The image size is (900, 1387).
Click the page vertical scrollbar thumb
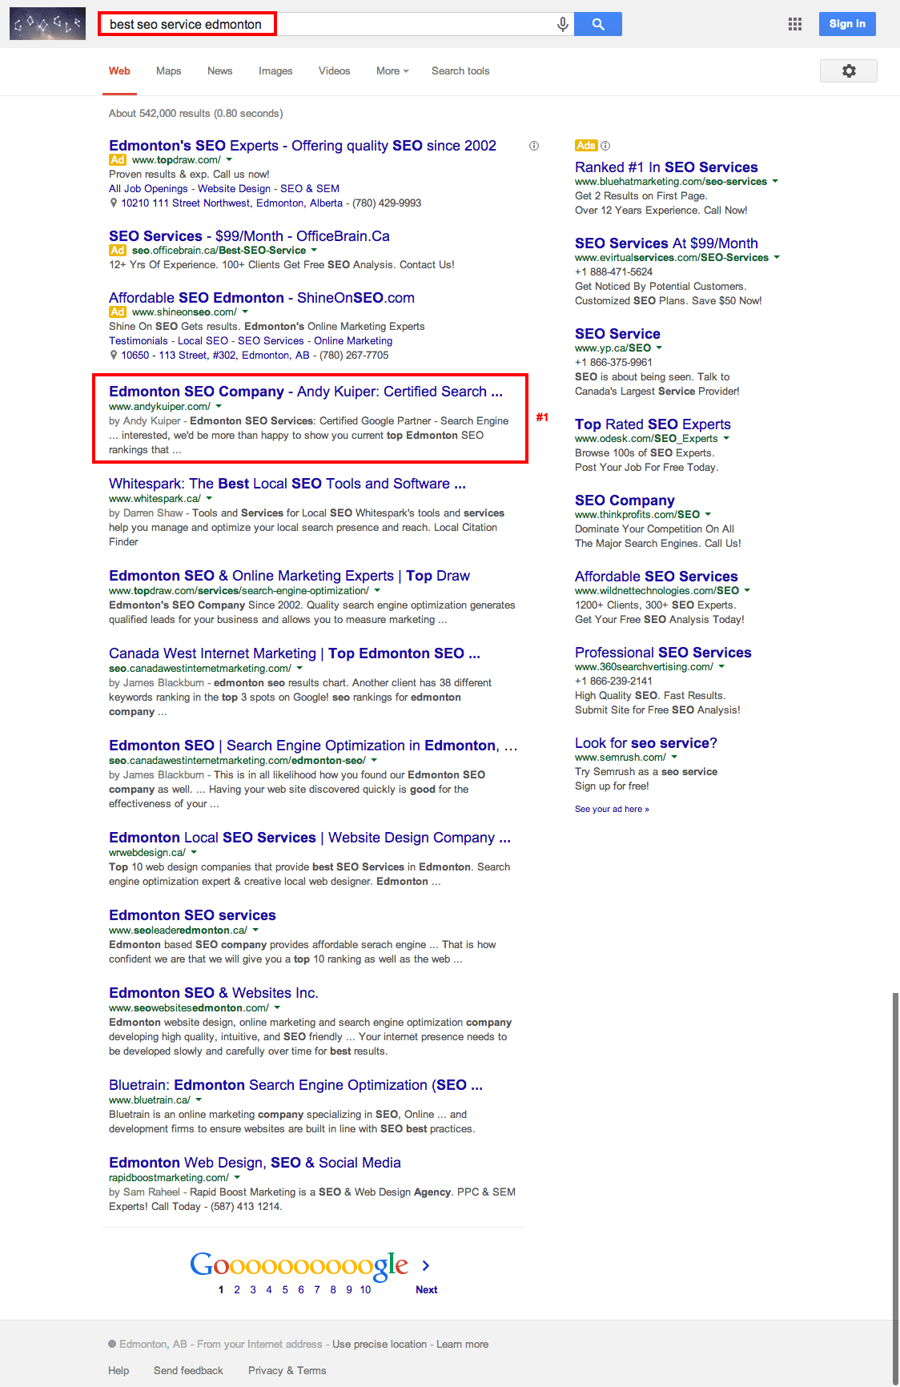tap(896, 1189)
